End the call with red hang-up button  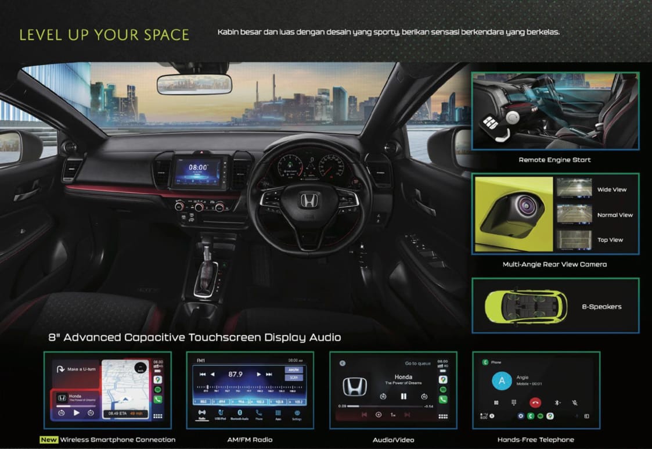click(535, 403)
